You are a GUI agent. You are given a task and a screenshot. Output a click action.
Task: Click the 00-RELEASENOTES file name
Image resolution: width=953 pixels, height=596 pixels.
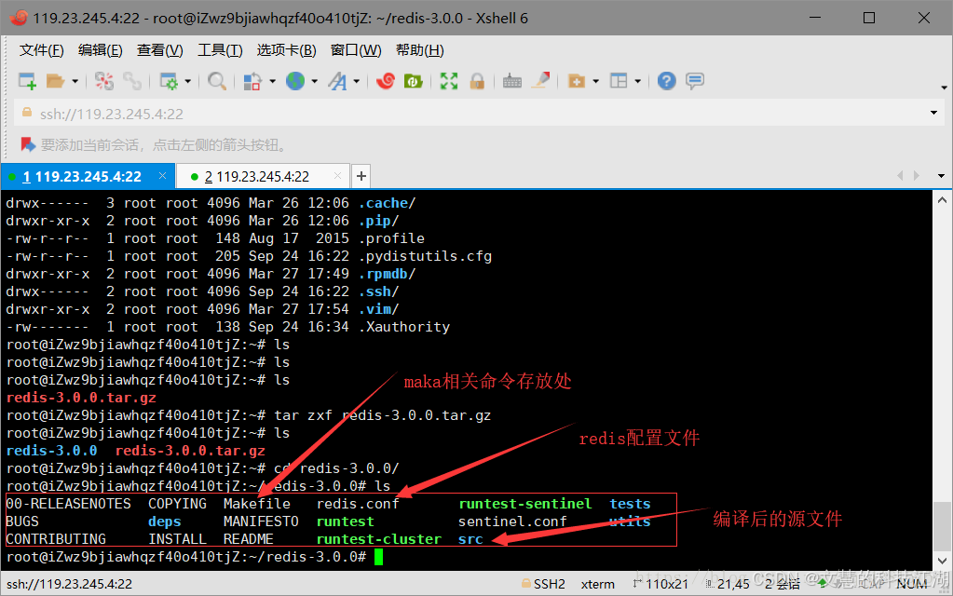pos(69,504)
